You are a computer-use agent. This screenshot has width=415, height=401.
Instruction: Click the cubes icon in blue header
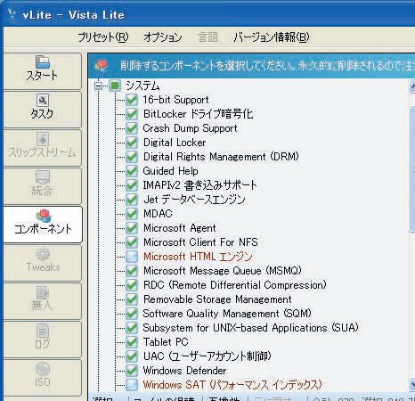pyautogui.click(x=102, y=66)
